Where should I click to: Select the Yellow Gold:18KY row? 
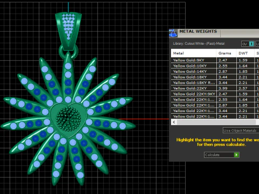(215, 77)
